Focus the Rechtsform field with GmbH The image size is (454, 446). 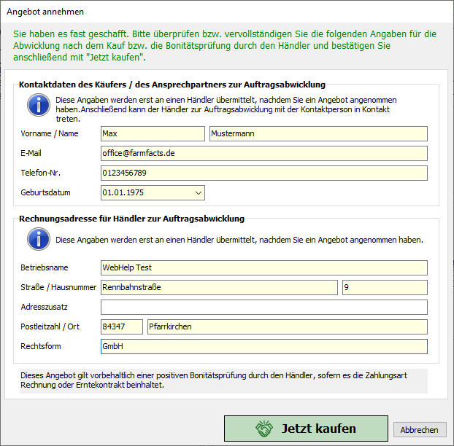(263, 346)
